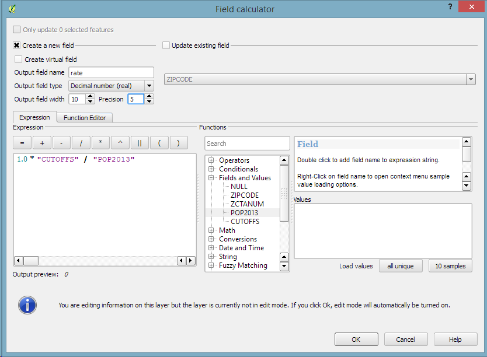
Task: Load all unique values
Action: click(x=400, y=266)
